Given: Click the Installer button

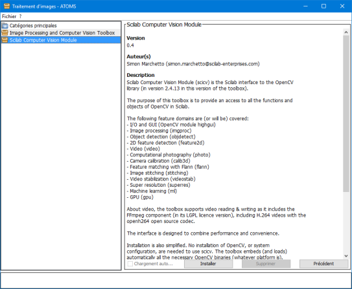Looking at the screenshot, I should coord(208,264).
